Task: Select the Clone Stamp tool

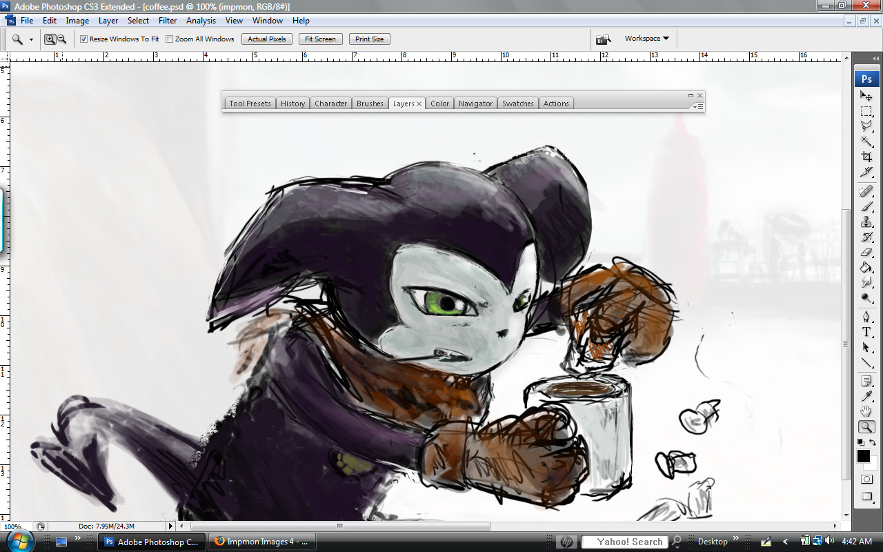Action: (866, 222)
